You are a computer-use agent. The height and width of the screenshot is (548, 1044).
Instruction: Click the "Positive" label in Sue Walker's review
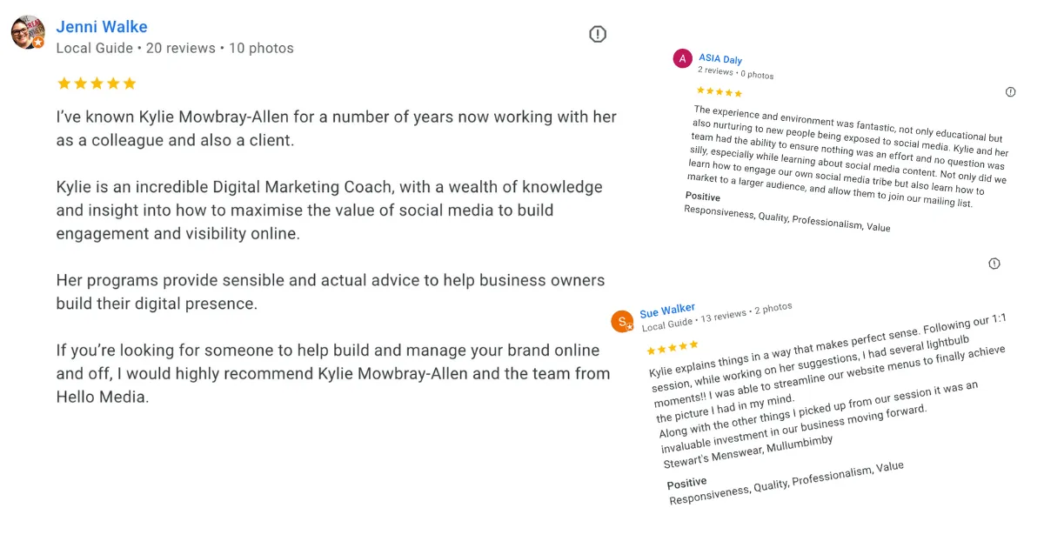pos(687,484)
